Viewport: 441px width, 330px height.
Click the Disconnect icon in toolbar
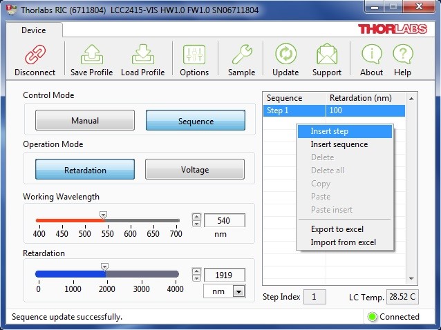pyautogui.click(x=35, y=55)
